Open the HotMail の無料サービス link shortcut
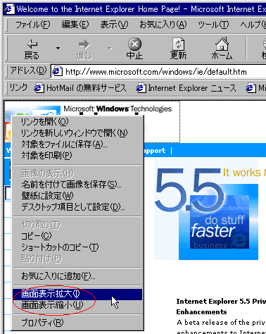 coord(80,88)
